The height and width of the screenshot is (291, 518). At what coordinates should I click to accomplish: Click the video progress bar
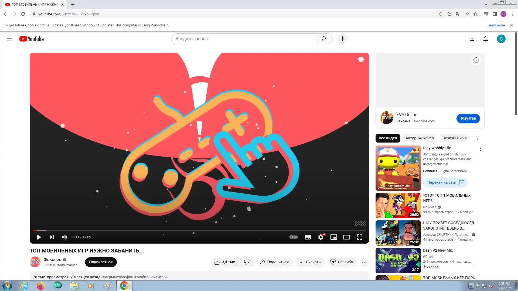(200, 230)
